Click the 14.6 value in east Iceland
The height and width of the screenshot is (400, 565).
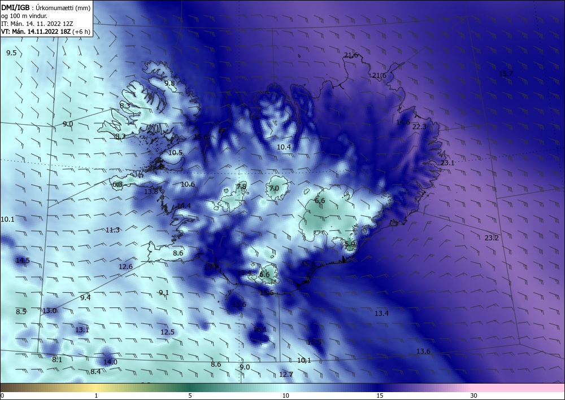click(403, 122)
